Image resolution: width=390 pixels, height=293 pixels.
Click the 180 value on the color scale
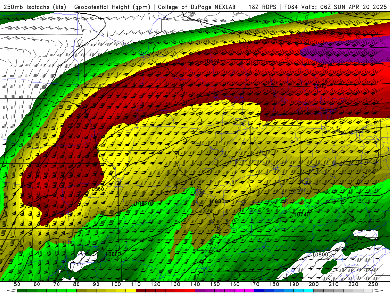click(274, 284)
